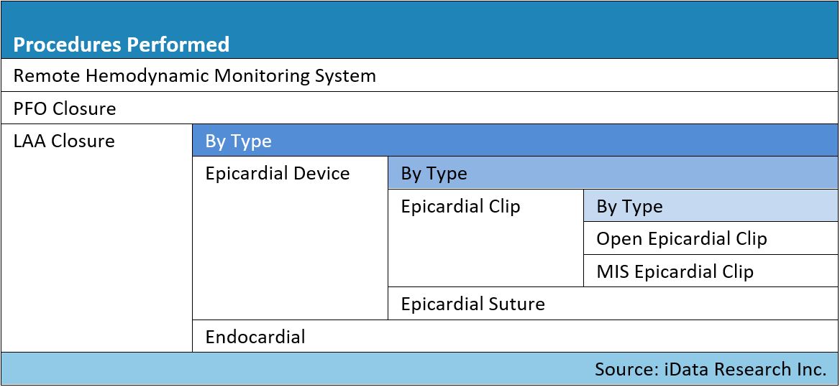Click the light blue By Type header beside Epicardial Clip

tap(711, 206)
